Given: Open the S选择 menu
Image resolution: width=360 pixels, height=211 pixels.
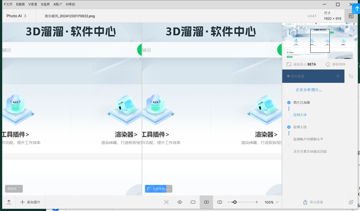Looking at the screenshot, I should click(x=45, y=4).
